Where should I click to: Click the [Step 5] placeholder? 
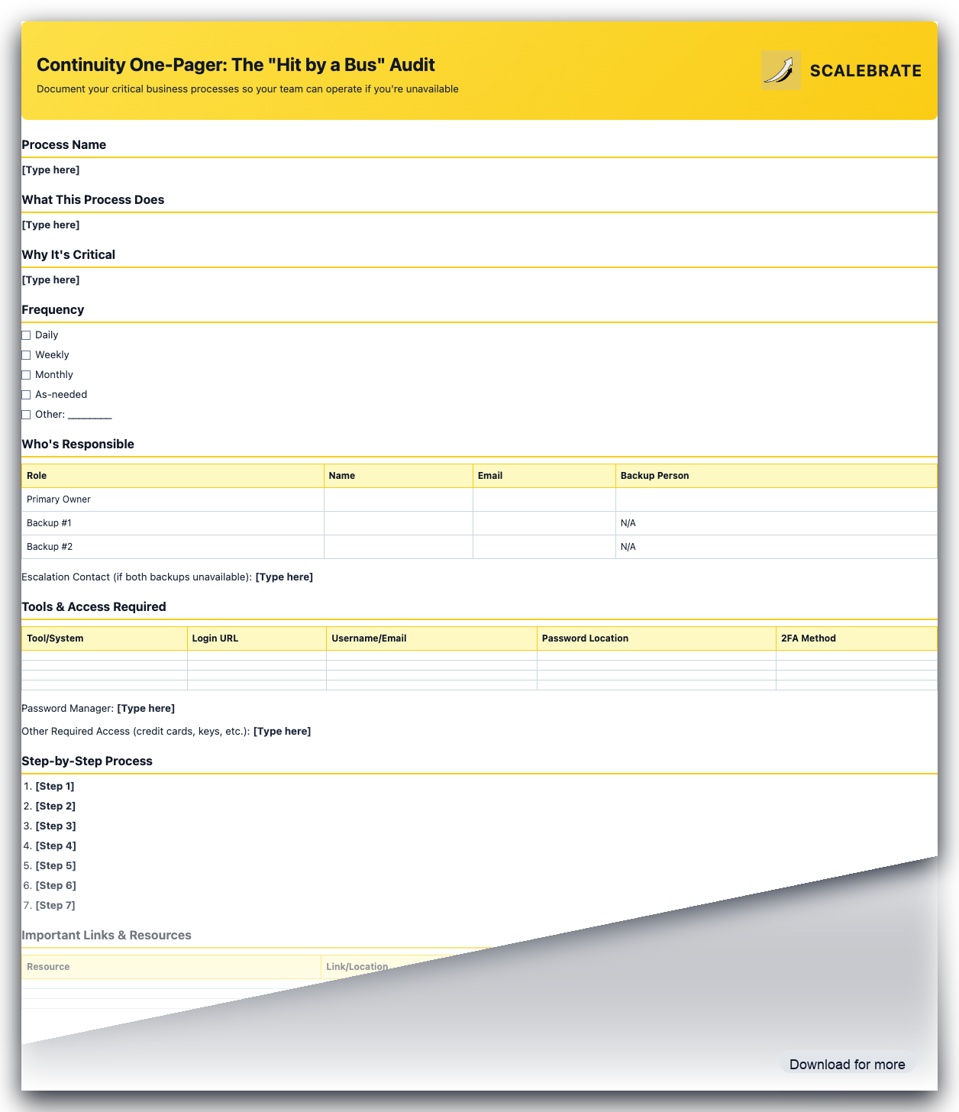[56, 865]
